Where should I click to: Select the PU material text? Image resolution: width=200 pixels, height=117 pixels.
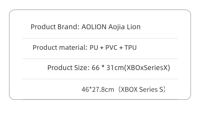pyautogui.click(x=94, y=47)
